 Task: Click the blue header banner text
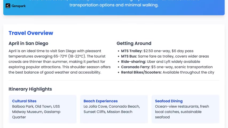coord(114,5)
